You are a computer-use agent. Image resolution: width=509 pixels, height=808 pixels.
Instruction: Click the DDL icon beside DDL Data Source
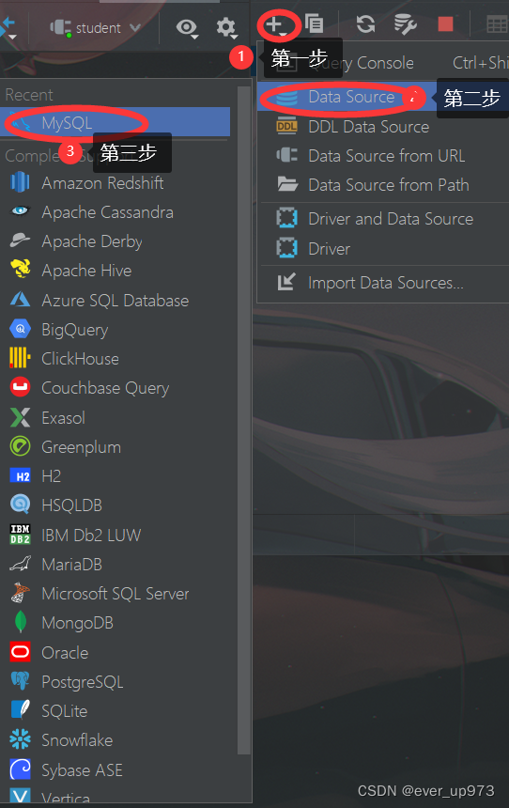tap(286, 126)
